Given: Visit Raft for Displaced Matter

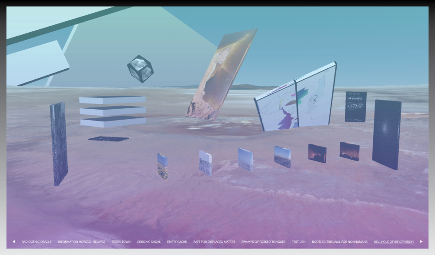Looking at the screenshot, I should coord(214,242).
